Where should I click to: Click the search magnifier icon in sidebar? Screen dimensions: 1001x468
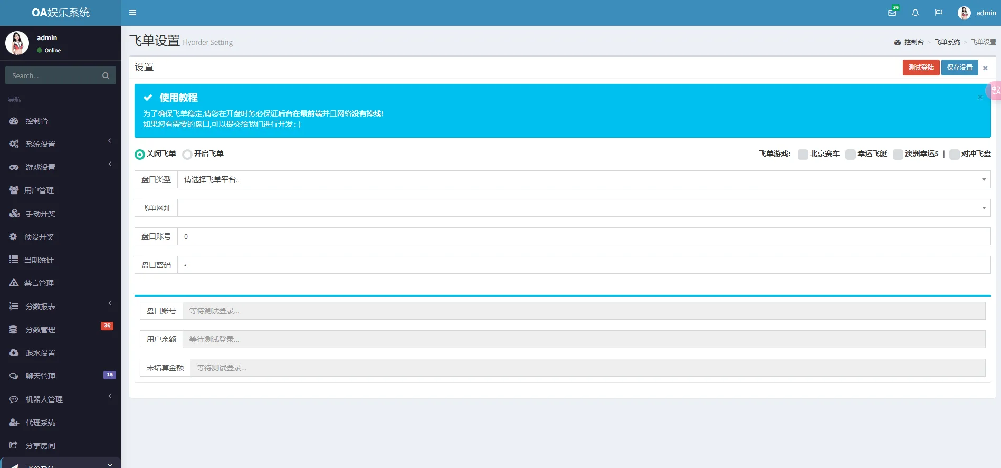tap(106, 75)
